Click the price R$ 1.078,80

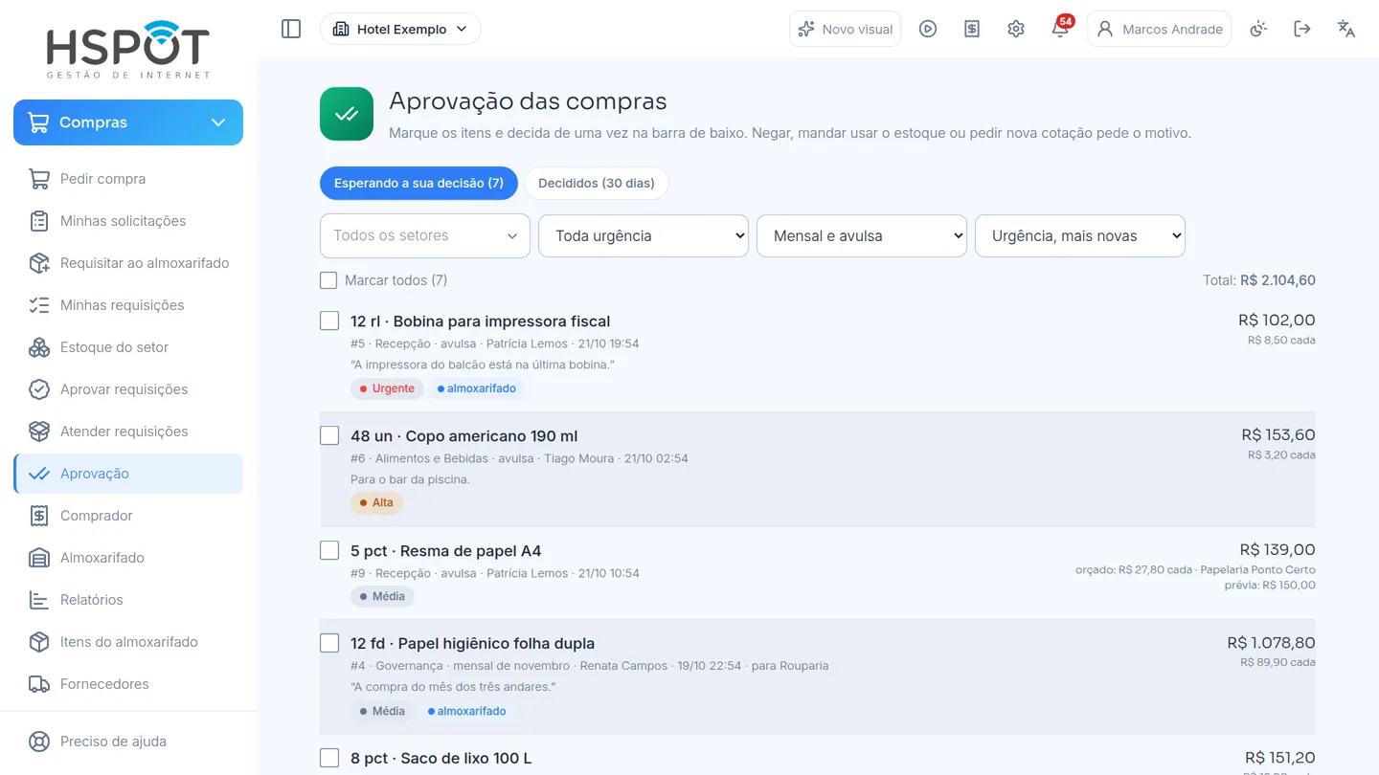[x=1271, y=643]
